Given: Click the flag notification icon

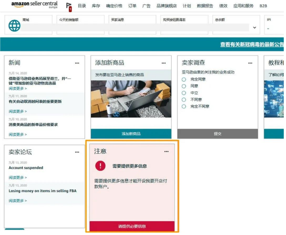Looking at the screenshot, I should click(x=69, y=6).
